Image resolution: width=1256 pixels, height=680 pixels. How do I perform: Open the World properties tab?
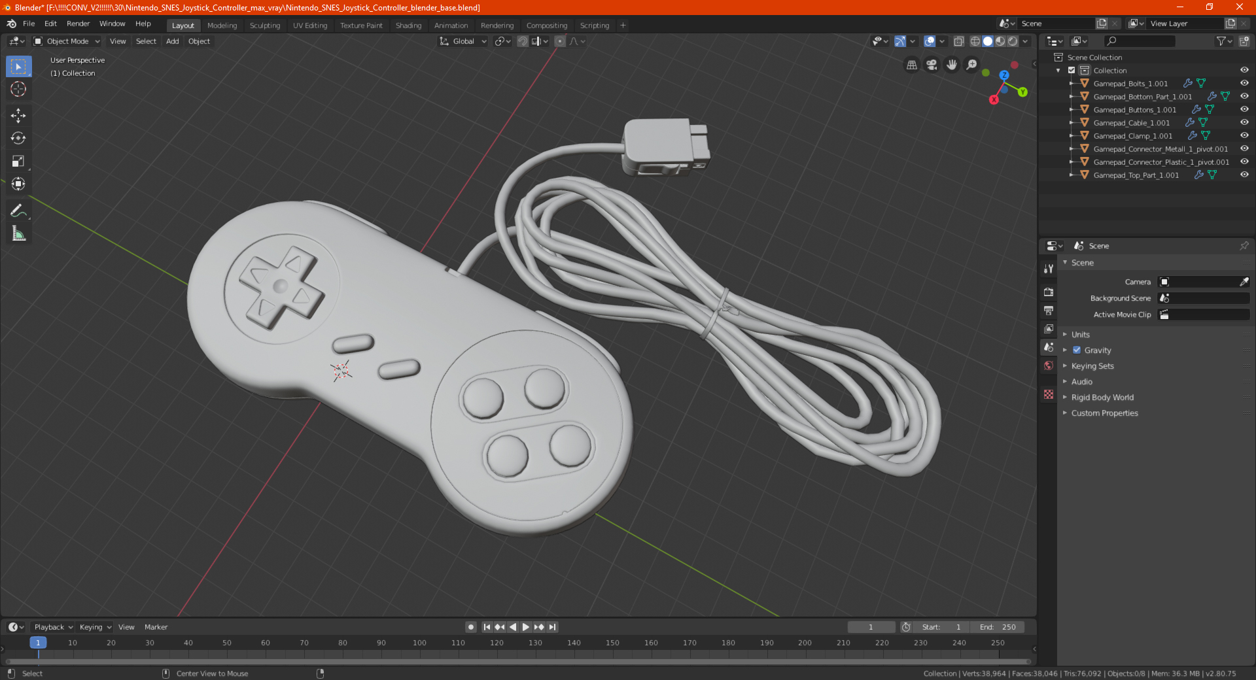[1049, 365]
